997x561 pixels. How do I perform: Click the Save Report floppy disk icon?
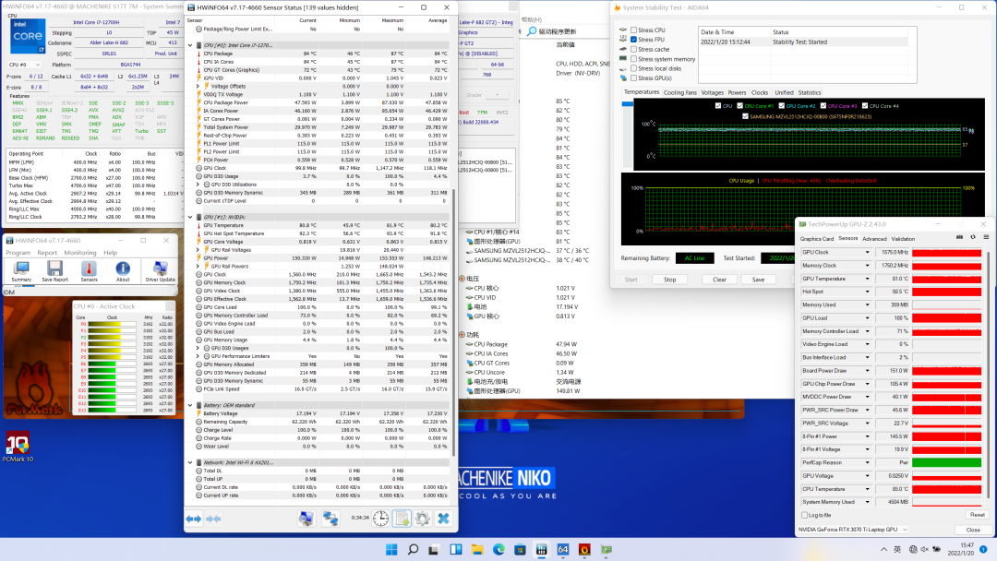[x=54, y=270]
